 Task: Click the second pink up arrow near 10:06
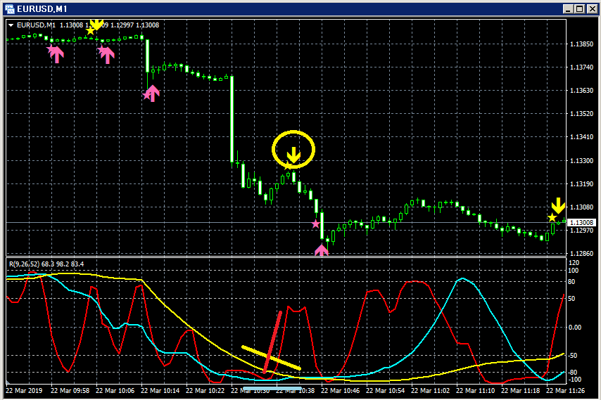[x=107, y=55]
